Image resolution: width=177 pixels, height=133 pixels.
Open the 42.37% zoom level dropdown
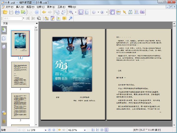pos(85,130)
